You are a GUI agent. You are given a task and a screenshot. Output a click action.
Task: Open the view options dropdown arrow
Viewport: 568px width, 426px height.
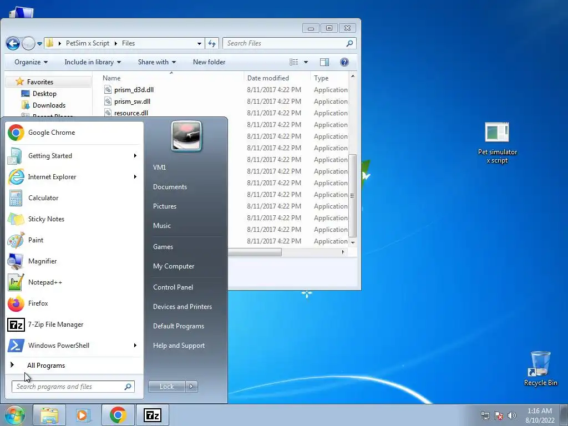tap(306, 62)
